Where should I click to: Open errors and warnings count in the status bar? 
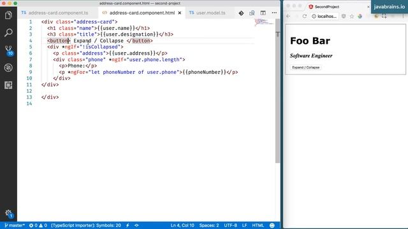(x=38, y=225)
